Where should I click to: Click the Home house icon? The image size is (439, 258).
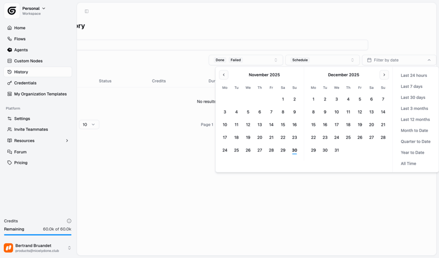coord(9,28)
